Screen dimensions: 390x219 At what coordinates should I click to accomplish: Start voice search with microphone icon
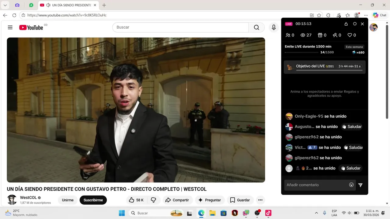click(x=274, y=27)
